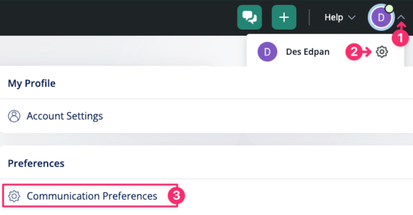This screenshot has height=215, width=413.
Task: Open settings gear next to Des Edpan
Action: pyautogui.click(x=381, y=52)
